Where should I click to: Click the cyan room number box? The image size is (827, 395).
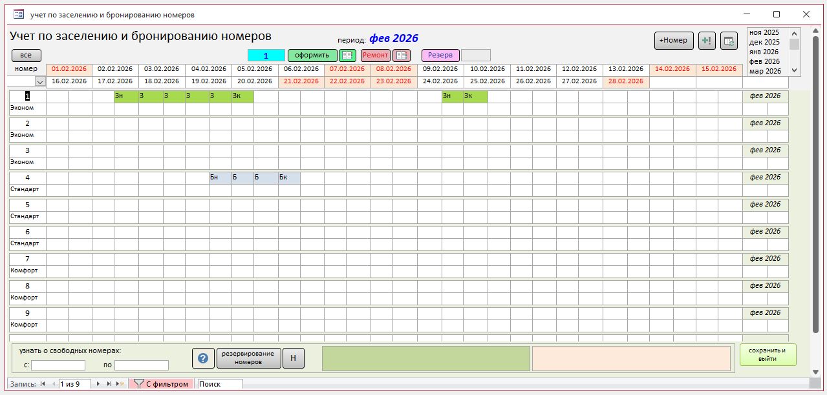pyautogui.click(x=266, y=56)
